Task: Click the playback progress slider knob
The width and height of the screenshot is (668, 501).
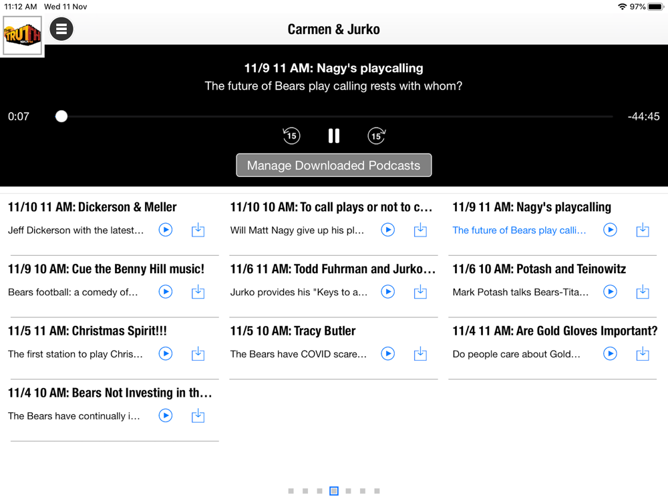Action: pyautogui.click(x=61, y=116)
